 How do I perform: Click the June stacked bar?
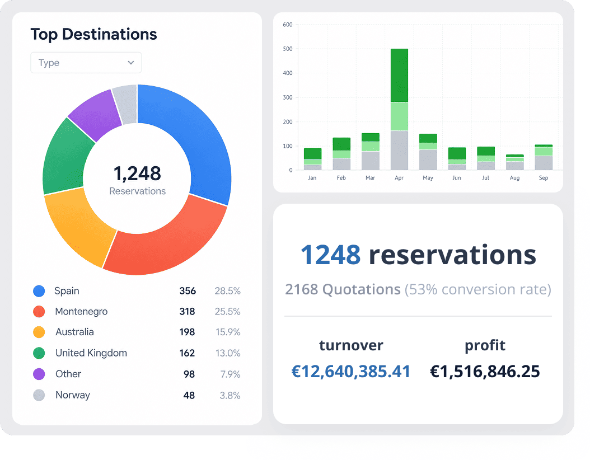click(457, 159)
